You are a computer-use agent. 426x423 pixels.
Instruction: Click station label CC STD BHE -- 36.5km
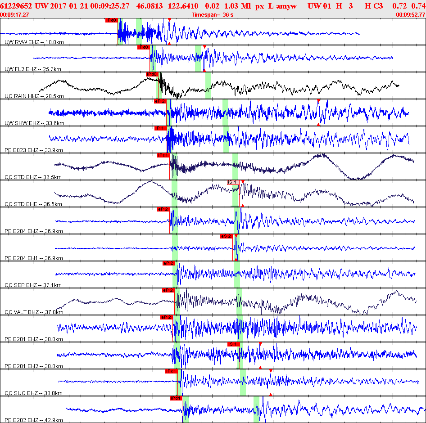point(33,204)
